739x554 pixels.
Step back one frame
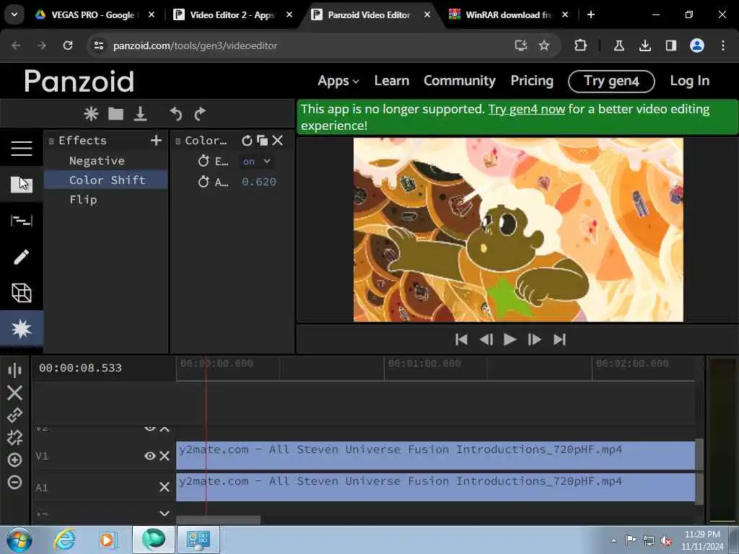[486, 340]
